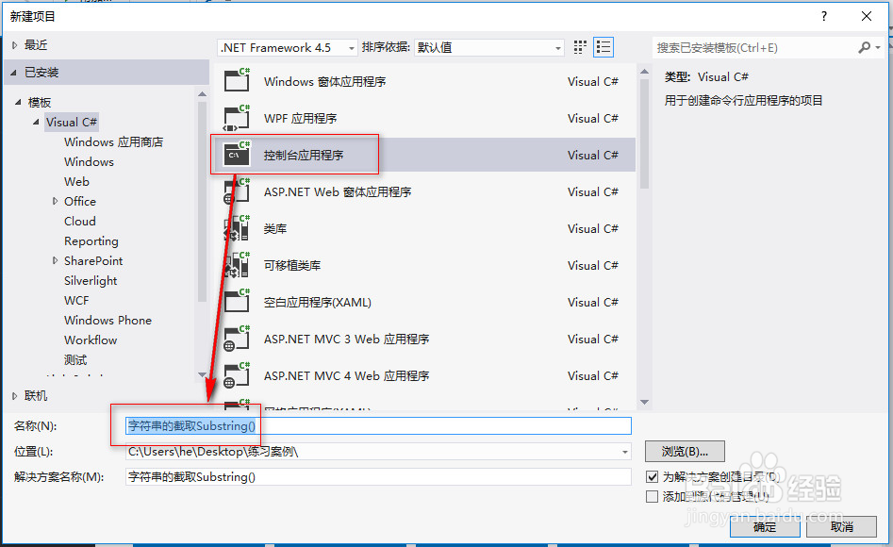Click the search magnifier icon

pos(865,47)
